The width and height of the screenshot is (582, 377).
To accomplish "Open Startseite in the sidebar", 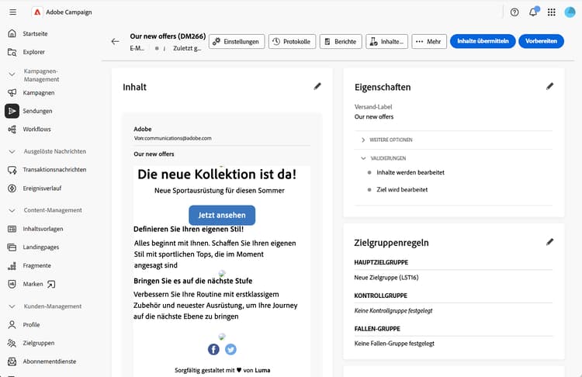I will tap(35, 34).
